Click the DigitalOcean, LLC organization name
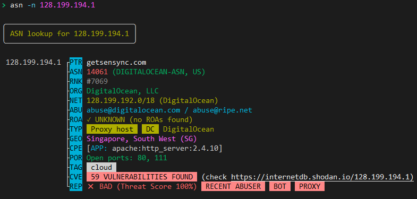Viewport: 417px width, 199px height. tap(123, 91)
